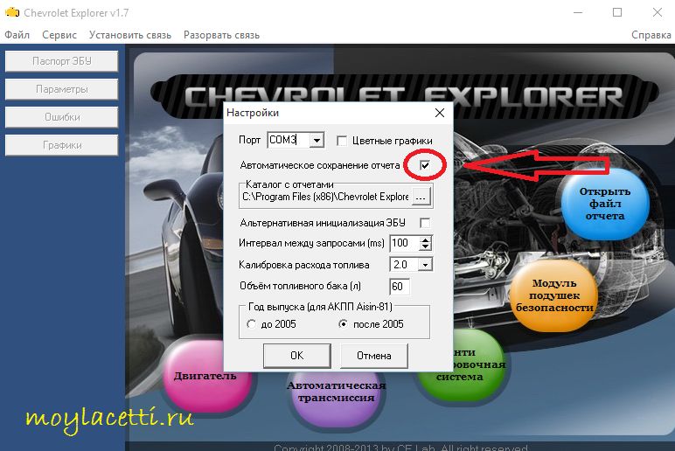Click the fuel tank volume field
The height and width of the screenshot is (451, 675).
[x=400, y=286]
